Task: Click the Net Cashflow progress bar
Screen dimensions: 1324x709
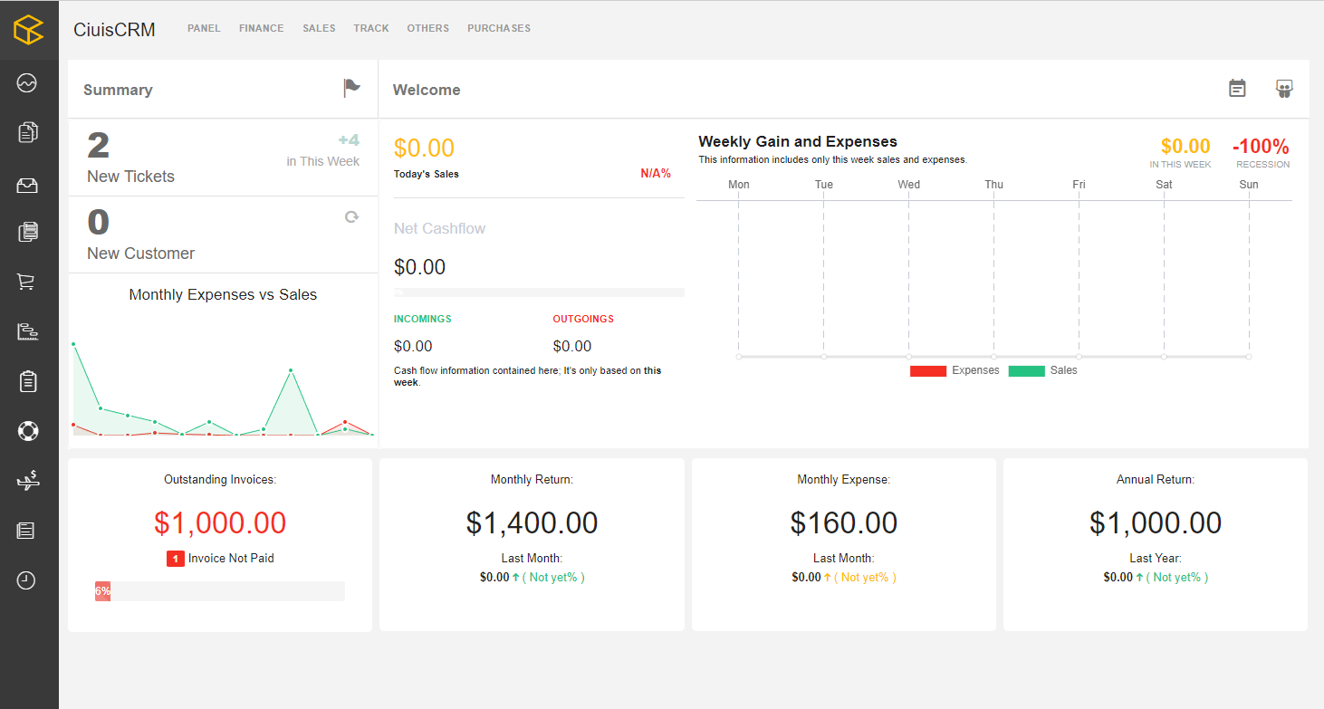Action: [x=539, y=292]
